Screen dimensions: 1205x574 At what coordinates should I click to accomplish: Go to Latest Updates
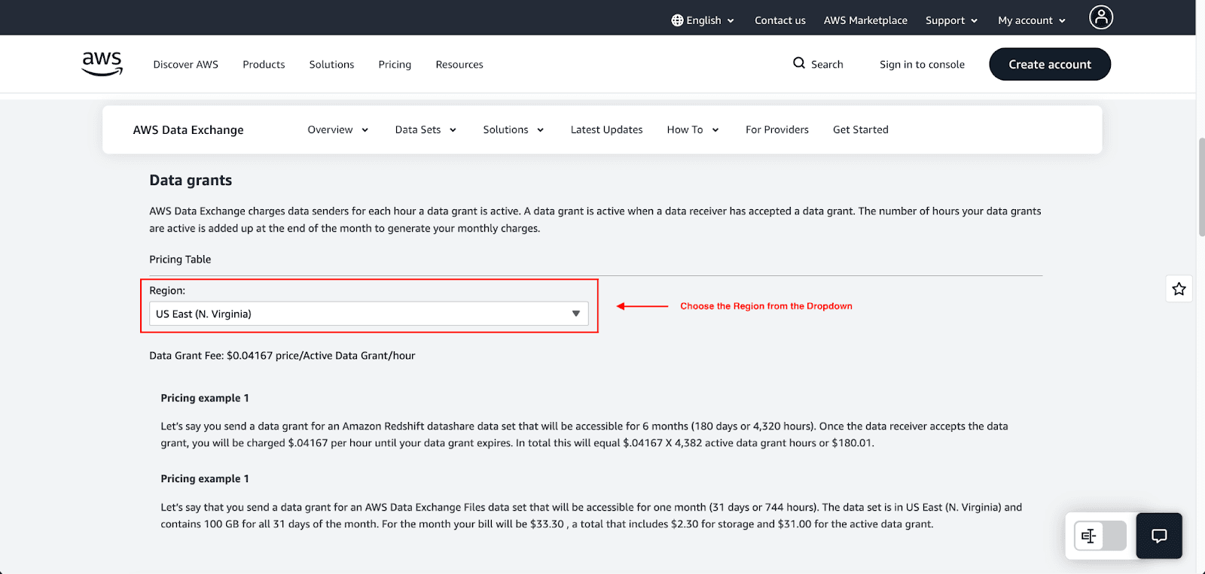(606, 129)
